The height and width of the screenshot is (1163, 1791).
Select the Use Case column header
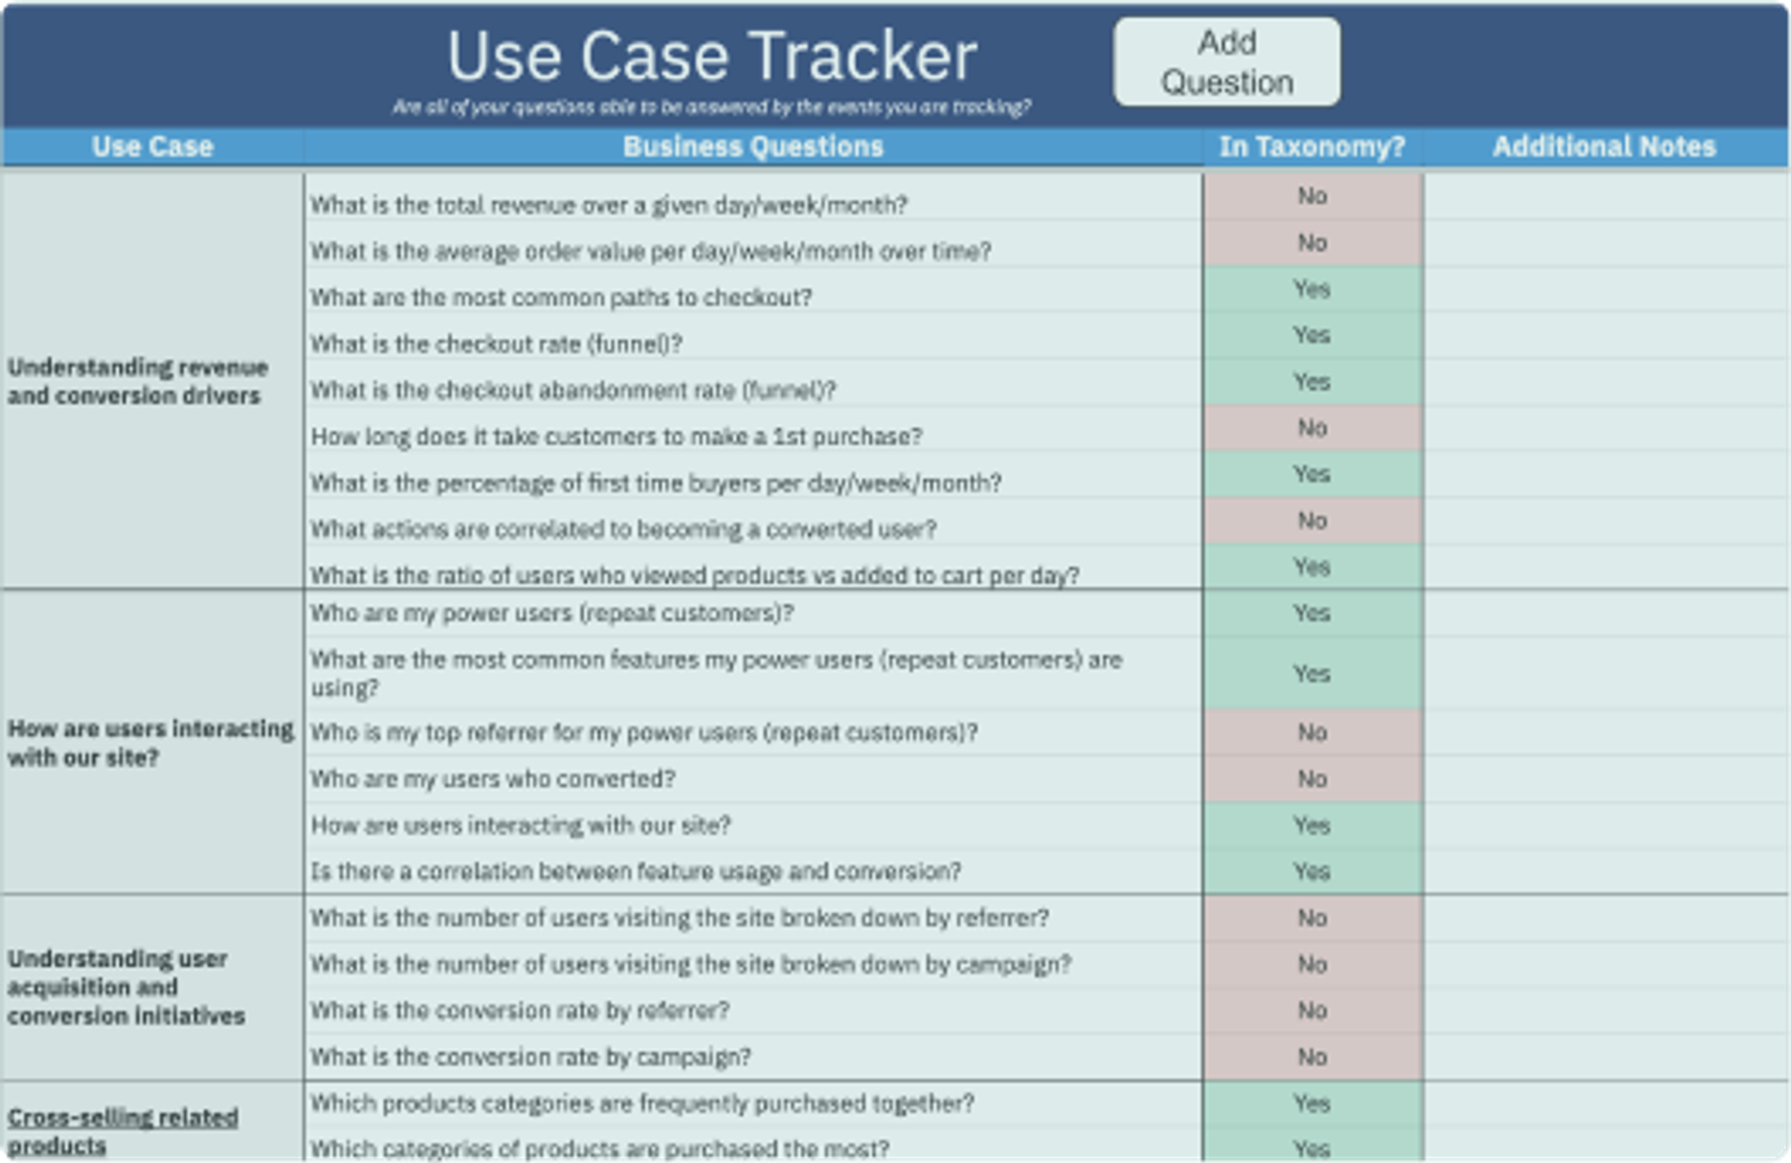pos(152,146)
